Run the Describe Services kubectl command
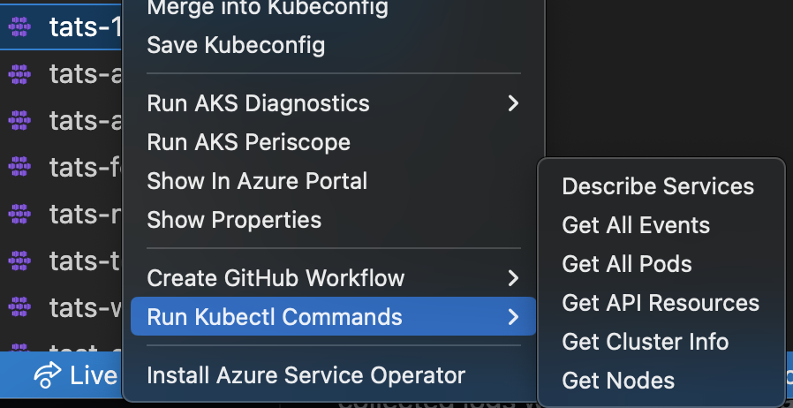793x408 pixels. coord(658,186)
